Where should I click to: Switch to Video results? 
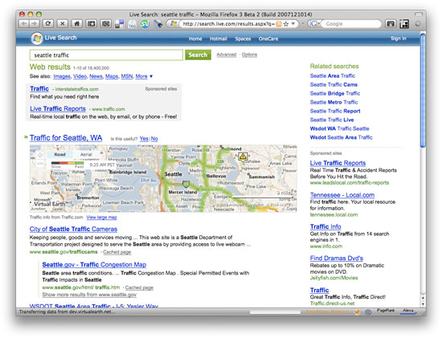(80, 76)
